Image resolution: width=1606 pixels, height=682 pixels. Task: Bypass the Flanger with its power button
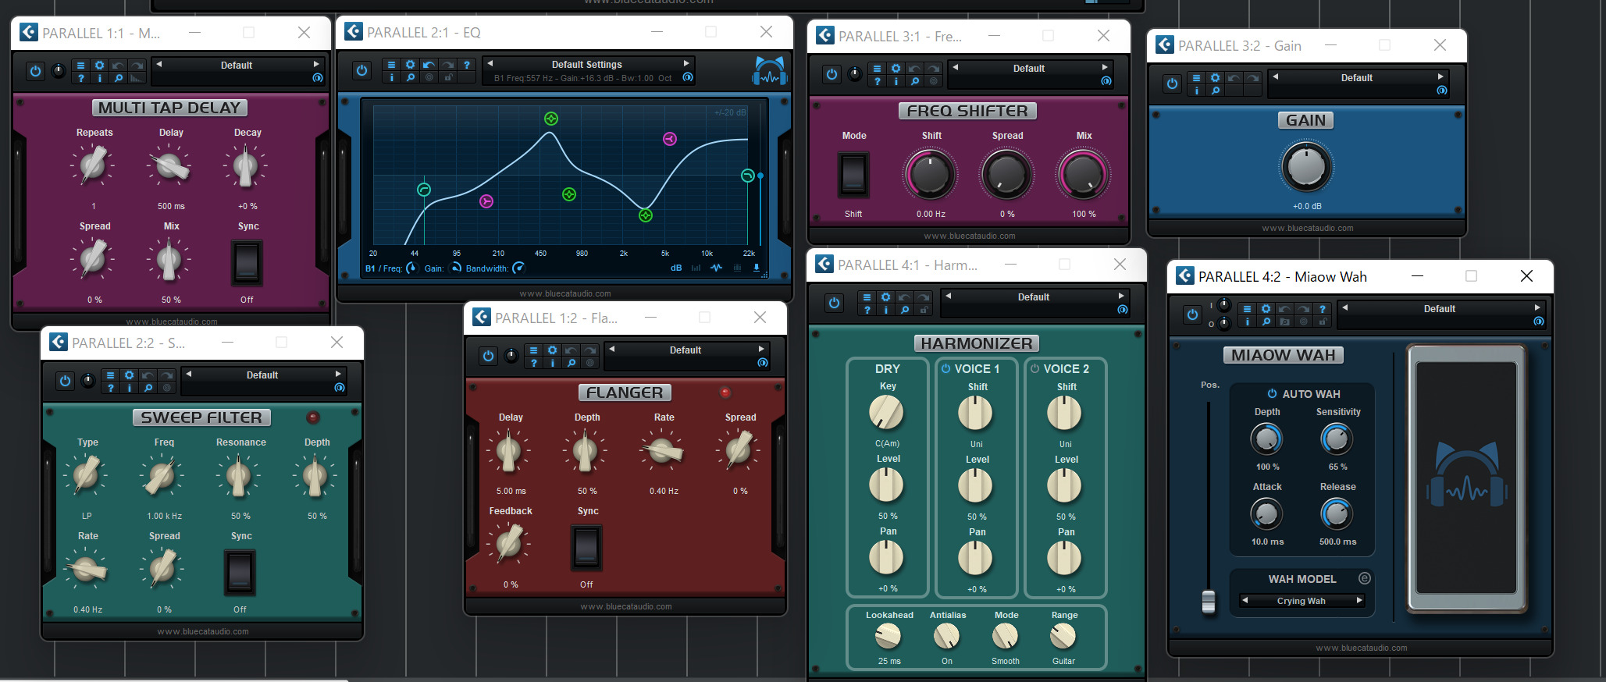tap(488, 356)
